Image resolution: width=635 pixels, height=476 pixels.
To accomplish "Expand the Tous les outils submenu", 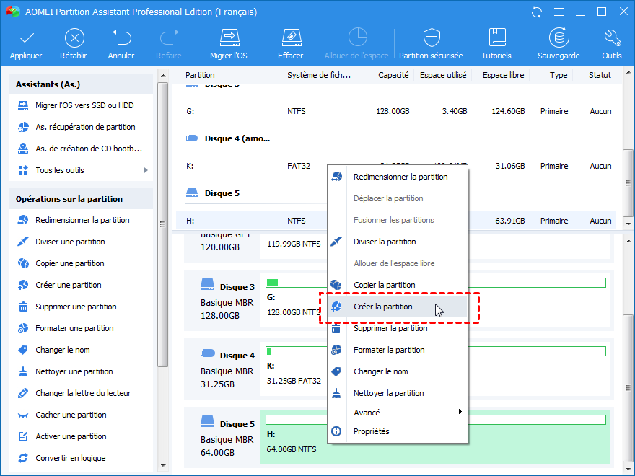I will click(x=146, y=170).
